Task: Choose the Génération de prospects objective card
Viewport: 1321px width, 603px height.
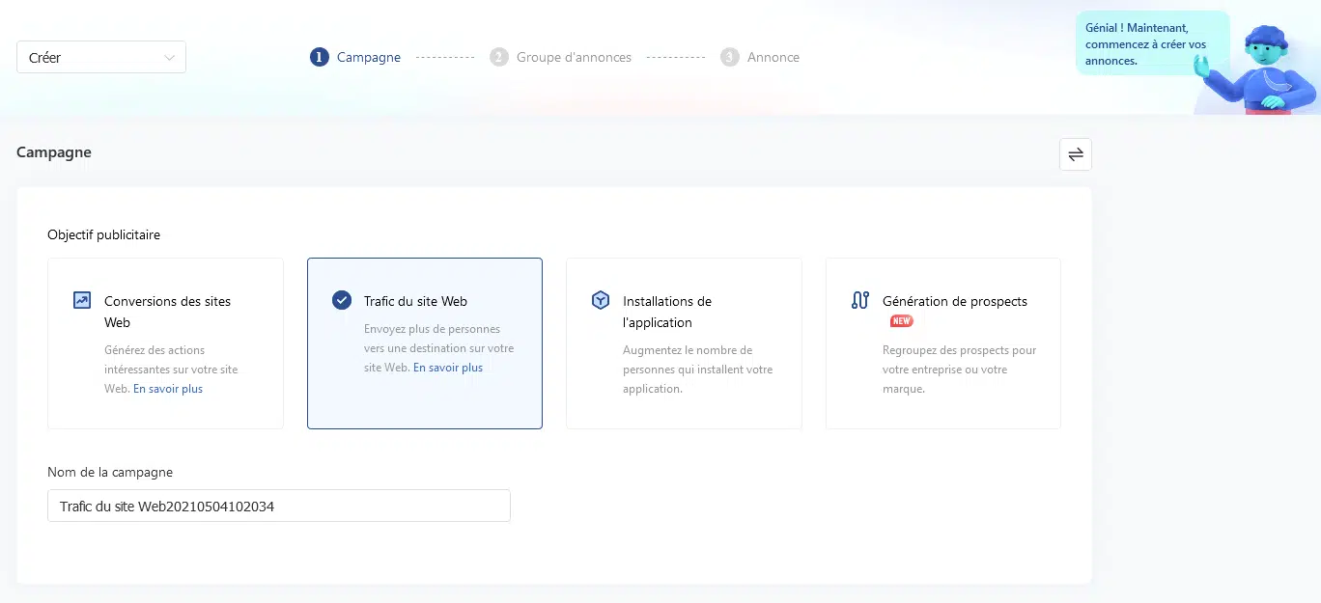Action: pyautogui.click(x=942, y=343)
